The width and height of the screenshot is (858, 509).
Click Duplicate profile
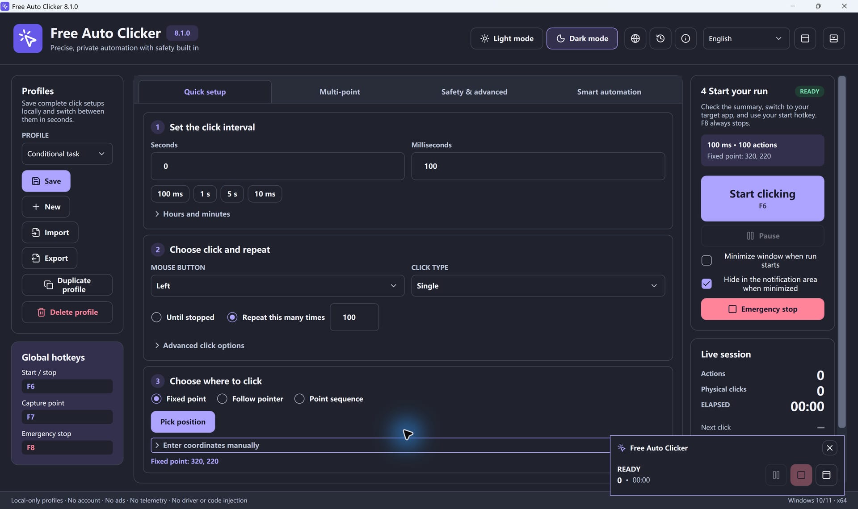pos(67,285)
